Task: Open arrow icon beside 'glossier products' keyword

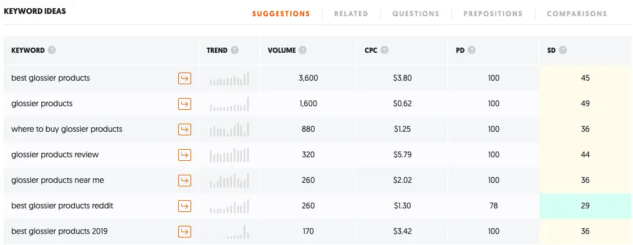Action: coord(185,104)
